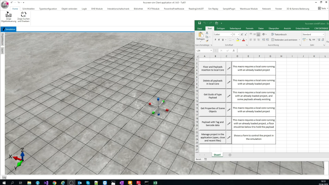Click the Excel formula bar input
Image resolution: width=329 pixels, height=185 pixels.
[283, 51]
